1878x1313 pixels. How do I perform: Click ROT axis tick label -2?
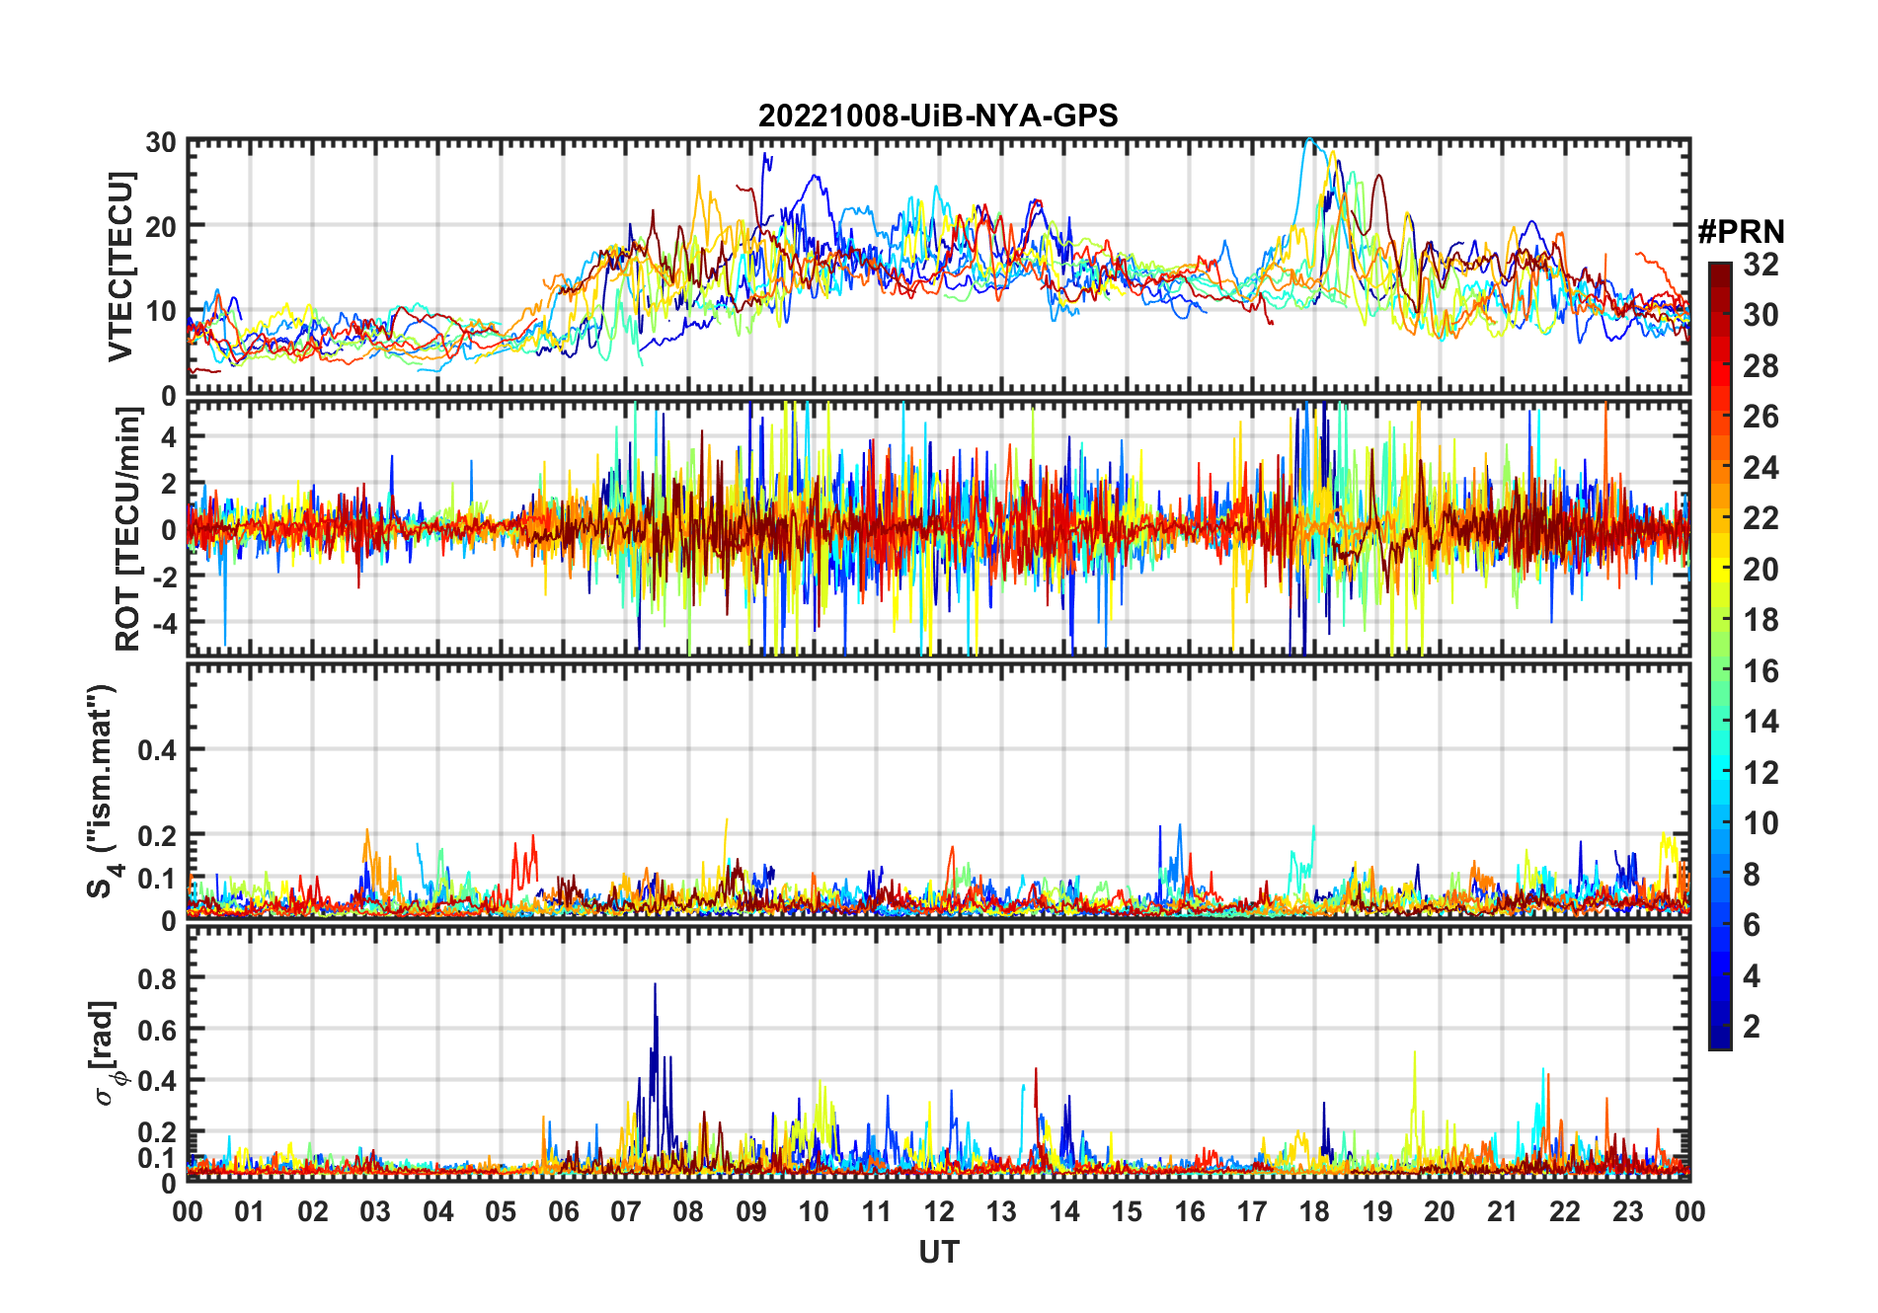[x=163, y=577]
